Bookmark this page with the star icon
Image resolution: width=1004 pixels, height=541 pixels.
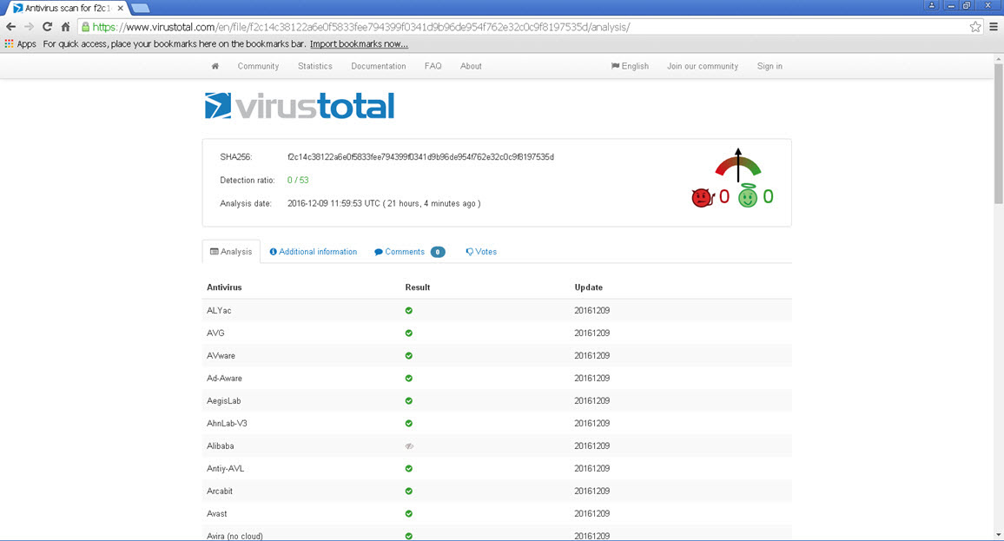point(975,27)
